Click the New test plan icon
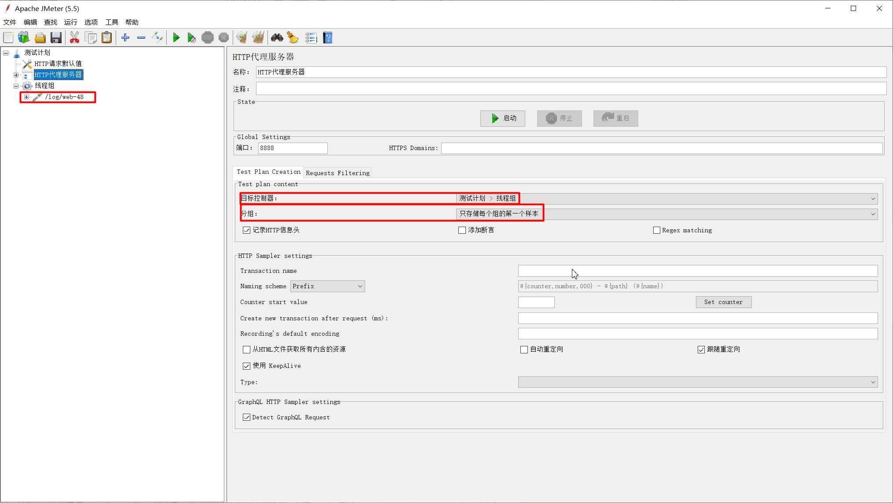The width and height of the screenshot is (893, 503). pos(8,38)
